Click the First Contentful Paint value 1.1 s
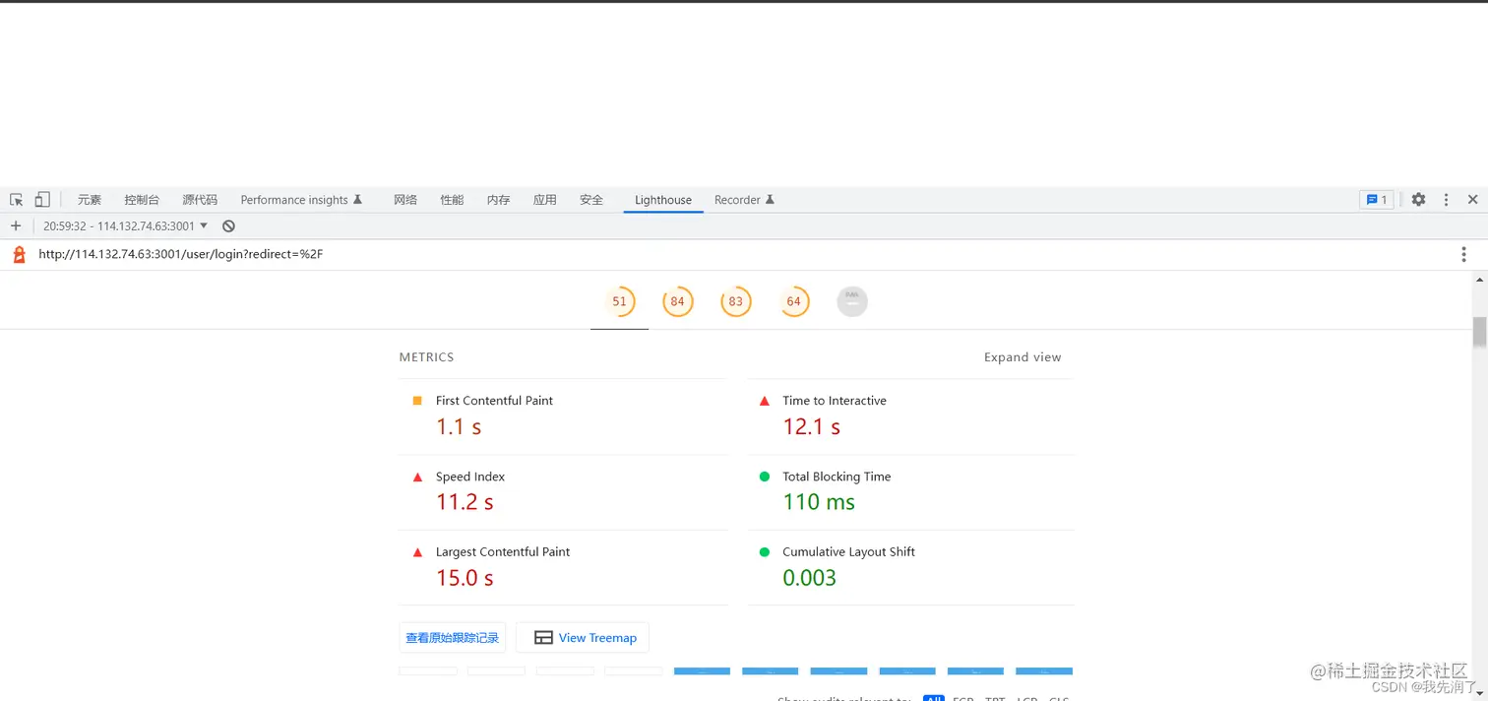Screen dimensions: 1488x701 [x=459, y=427]
